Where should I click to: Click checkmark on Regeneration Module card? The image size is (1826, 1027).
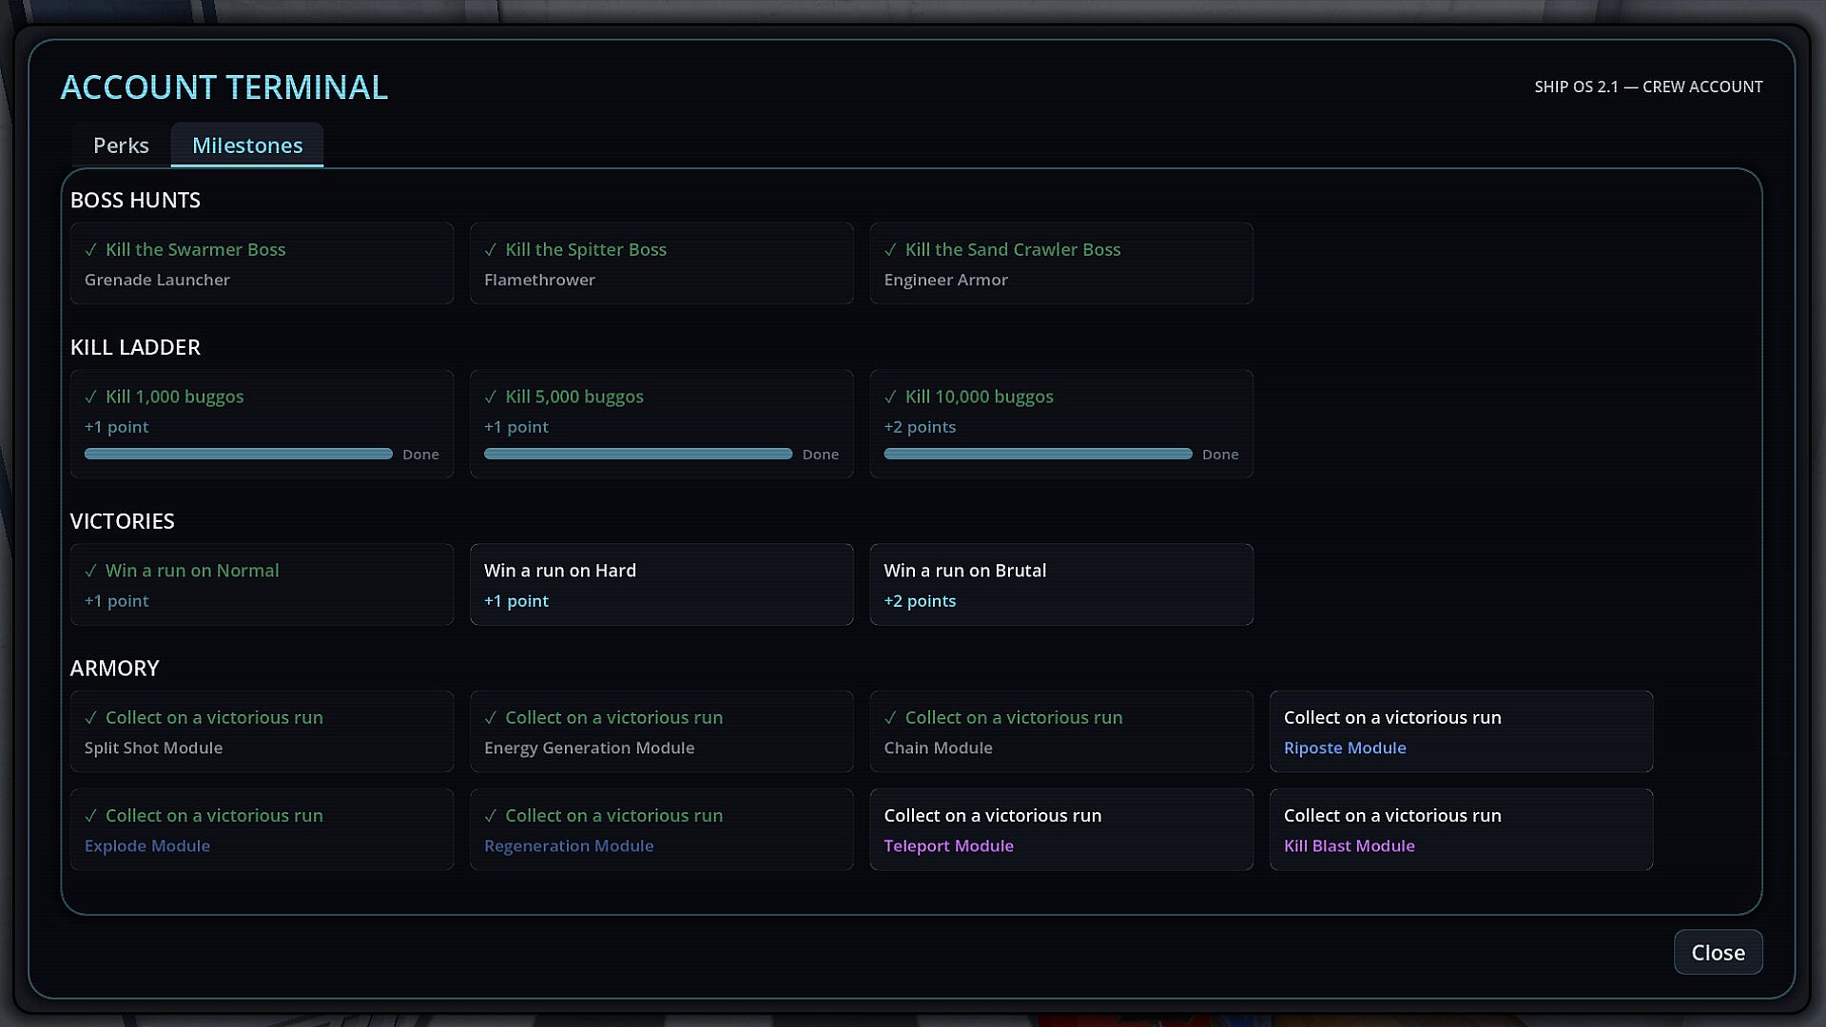(491, 816)
